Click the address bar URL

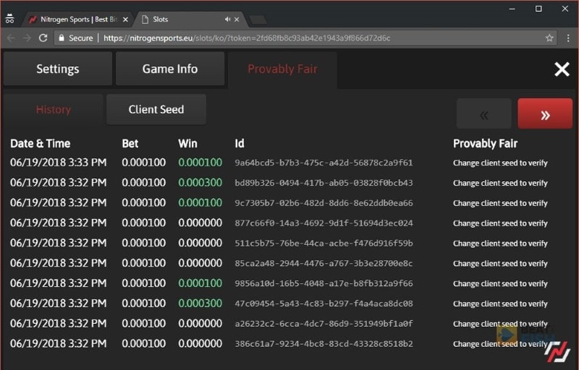(247, 38)
